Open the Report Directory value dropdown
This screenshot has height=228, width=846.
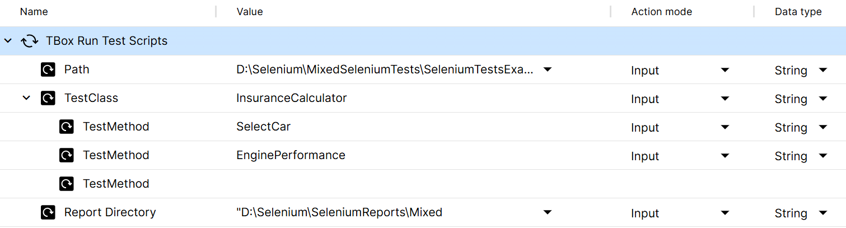click(548, 212)
